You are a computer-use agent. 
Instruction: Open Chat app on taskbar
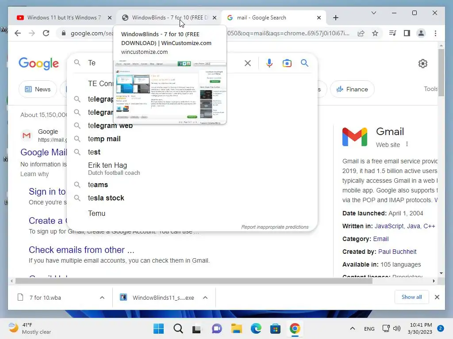pyautogui.click(x=217, y=328)
